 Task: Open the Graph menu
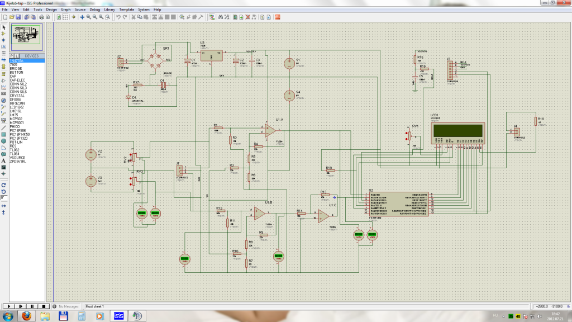coord(66,10)
